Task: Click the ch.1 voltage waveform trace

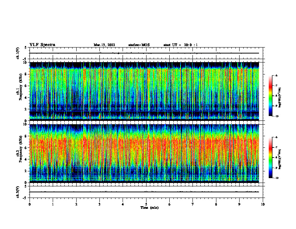Action: tap(144, 53)
